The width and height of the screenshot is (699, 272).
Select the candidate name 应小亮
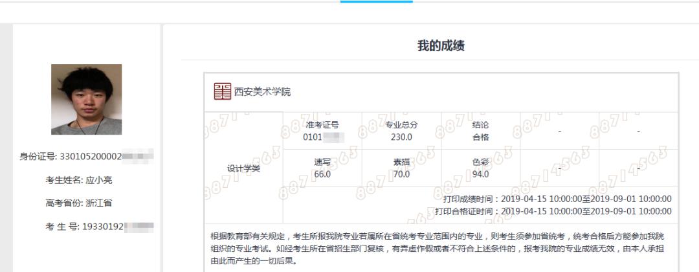tap(98, 180)
